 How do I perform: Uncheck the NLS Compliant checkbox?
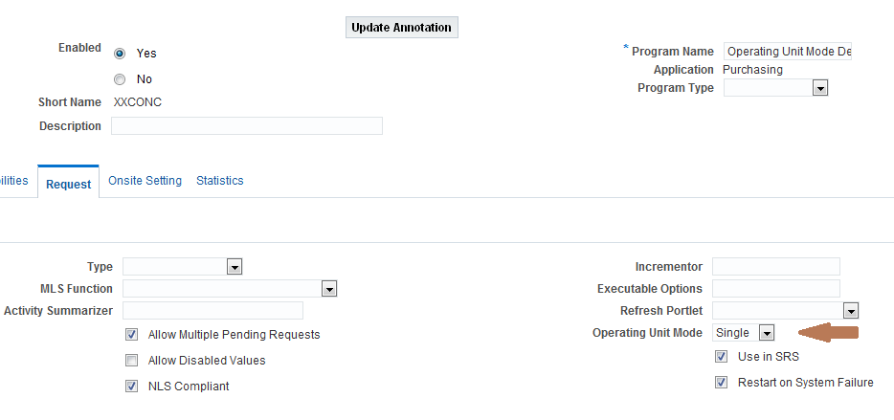(x=132, y=386)
